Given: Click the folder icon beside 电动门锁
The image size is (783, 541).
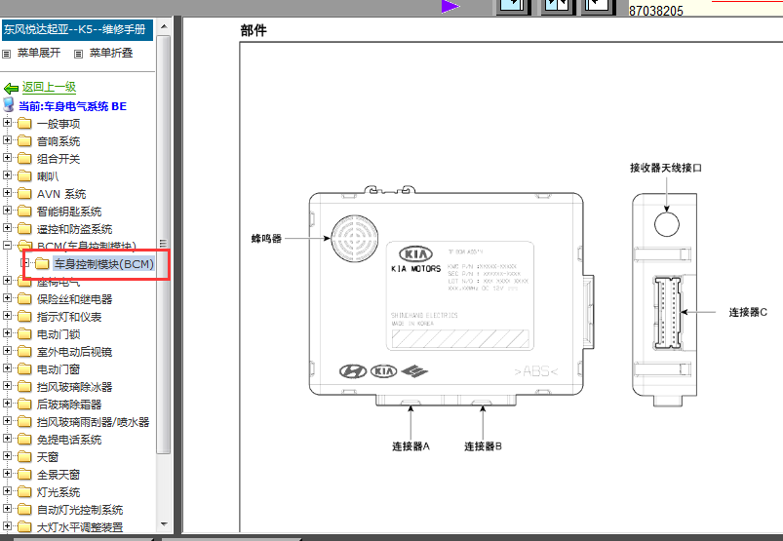Looking at the screenshot, I should click(x=24, y=334).
